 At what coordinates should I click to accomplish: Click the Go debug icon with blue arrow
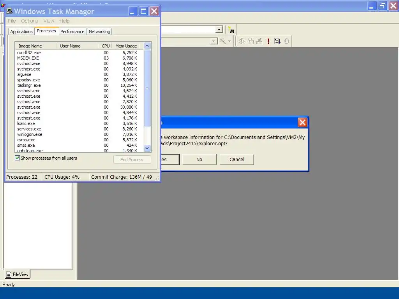pos(277,41)
